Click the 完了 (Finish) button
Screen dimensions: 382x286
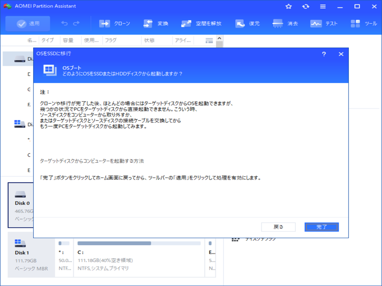point(322,227)
